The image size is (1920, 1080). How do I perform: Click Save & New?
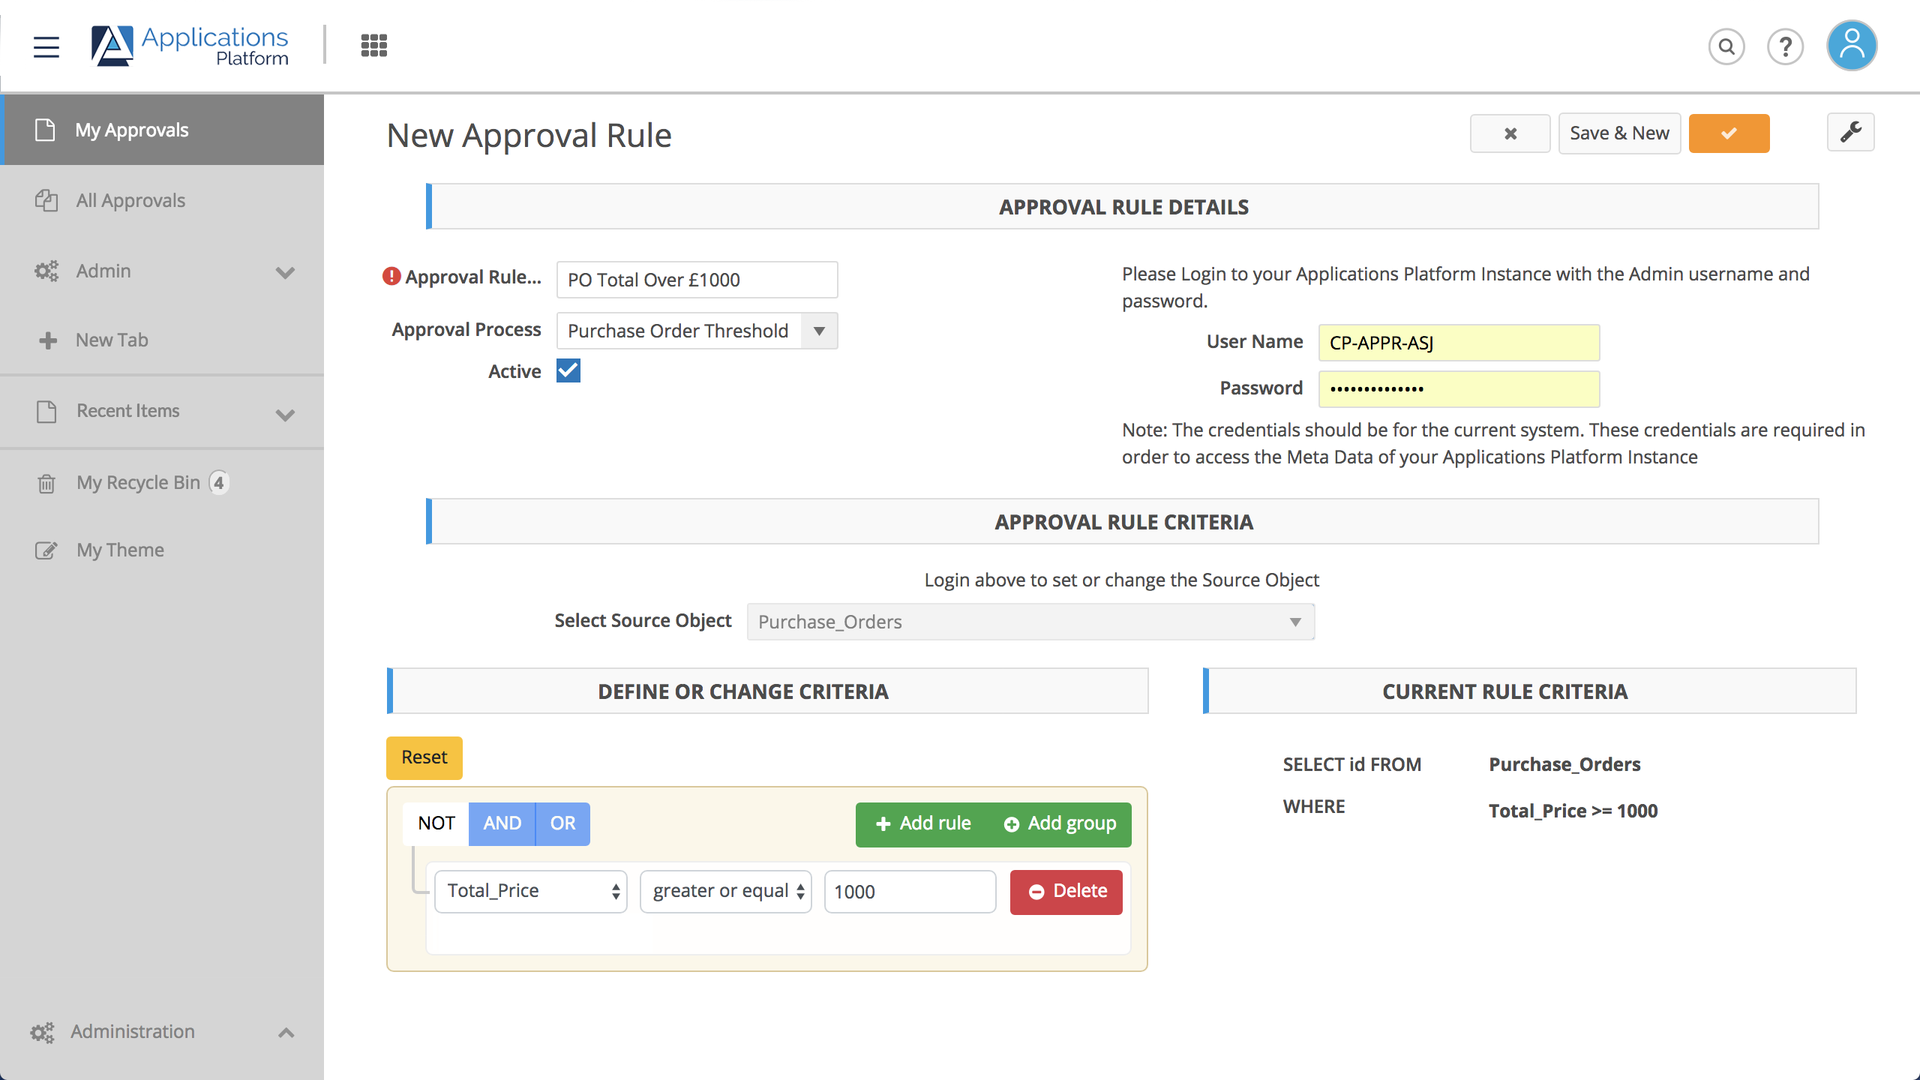pos(1618,133)
